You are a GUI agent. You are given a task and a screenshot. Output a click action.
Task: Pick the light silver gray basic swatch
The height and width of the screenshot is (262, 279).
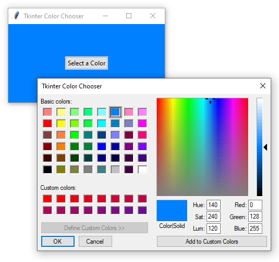pos(115,169)
